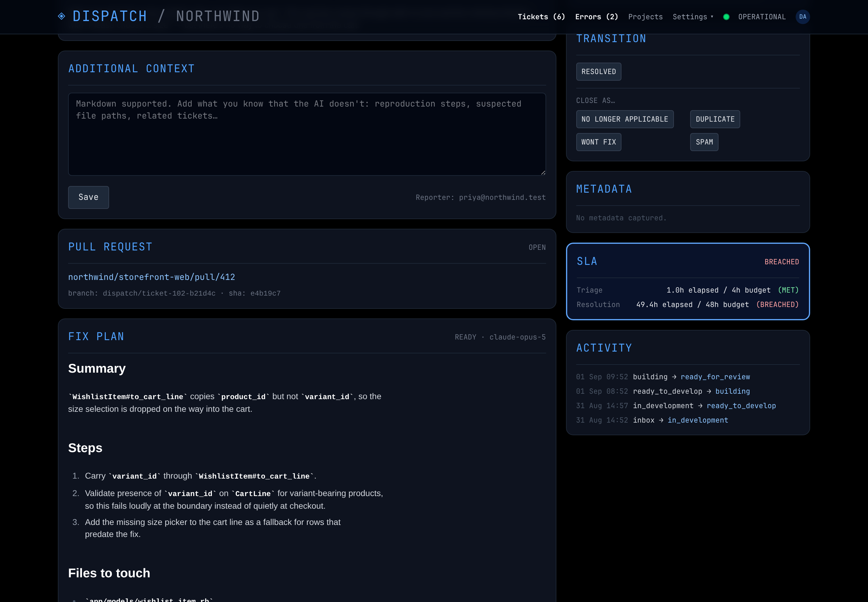Click the OPEN pull request status
This screenshot has width=868, height=602.
click(x=537, y=247)
